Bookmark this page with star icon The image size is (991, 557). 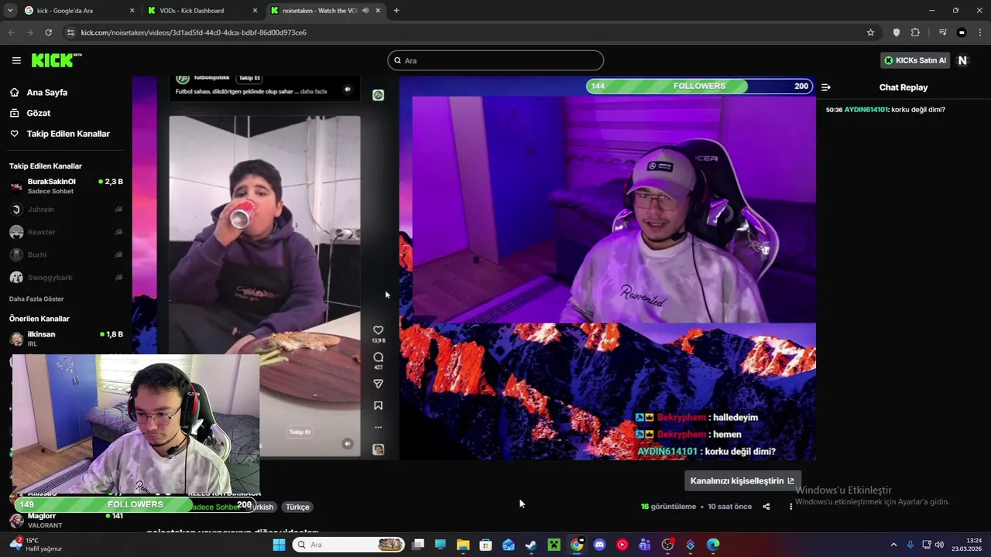point(870,32)
